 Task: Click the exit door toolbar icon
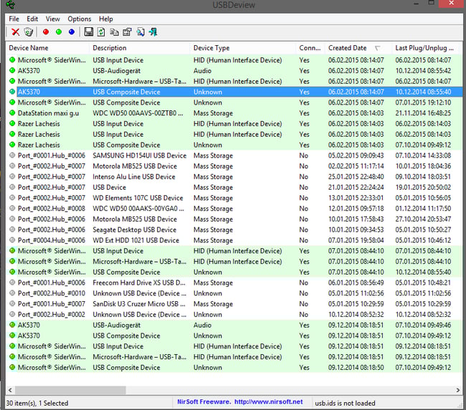pyautogui.click(x=153, y=32)
